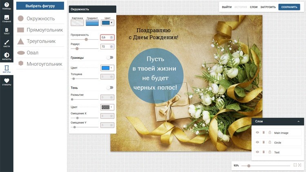The height and width of the screenshot is (172, 306).
Task: Choose the Прямоугольник rectangle shape
Action: tap(40, 30)
